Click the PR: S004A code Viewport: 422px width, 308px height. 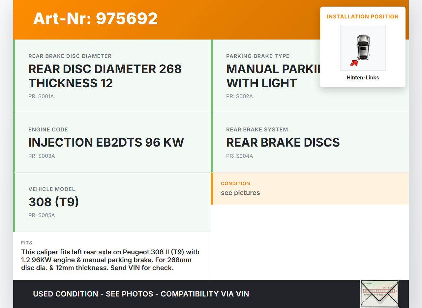click(239, 156)
